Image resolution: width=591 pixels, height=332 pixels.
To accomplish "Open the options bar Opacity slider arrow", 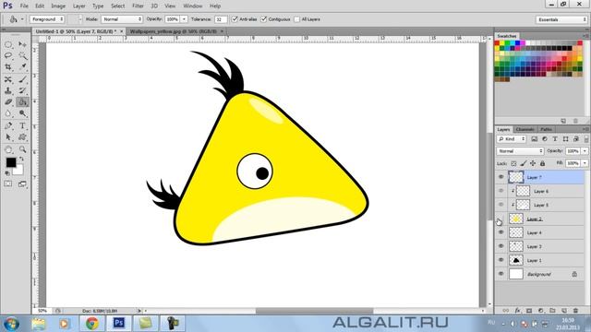I will click(184, 19).
